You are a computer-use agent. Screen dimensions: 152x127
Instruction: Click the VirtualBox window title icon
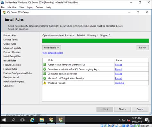[x=3, y=2]
